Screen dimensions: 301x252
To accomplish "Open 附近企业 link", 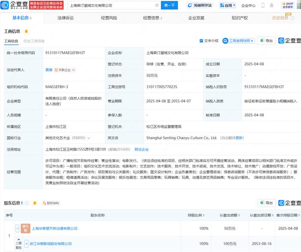I will point(141,149).
